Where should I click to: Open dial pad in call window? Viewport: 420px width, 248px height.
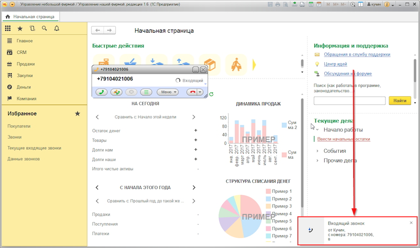(x=147, y=92)
